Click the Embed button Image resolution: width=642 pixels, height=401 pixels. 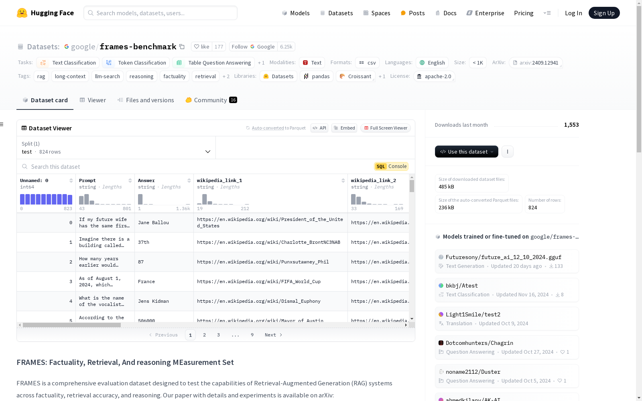[x=344, y=128]
